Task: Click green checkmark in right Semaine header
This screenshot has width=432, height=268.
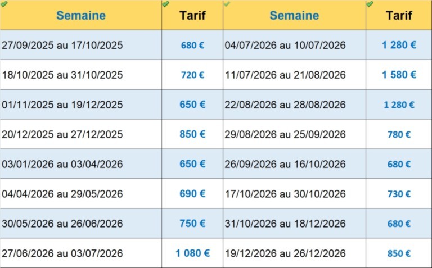Action: [x=227, y=4]
